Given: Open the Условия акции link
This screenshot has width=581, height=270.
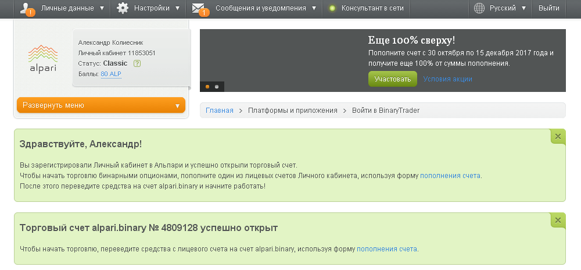Looking at the screenshot, I should pyautogui.click(x=447, y=79).
